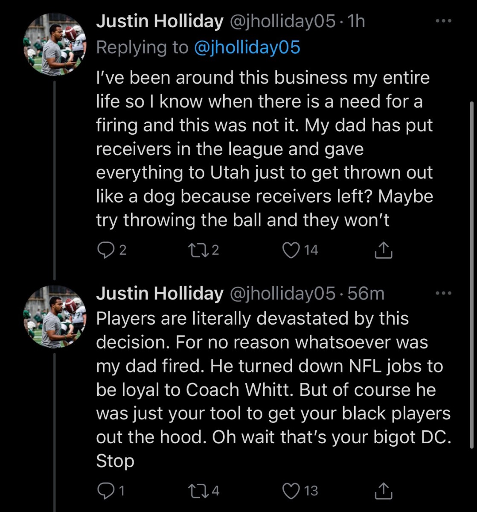Like the first tweet with 14 likes
This screenshot has height=512, width=477.
(291, 250)
